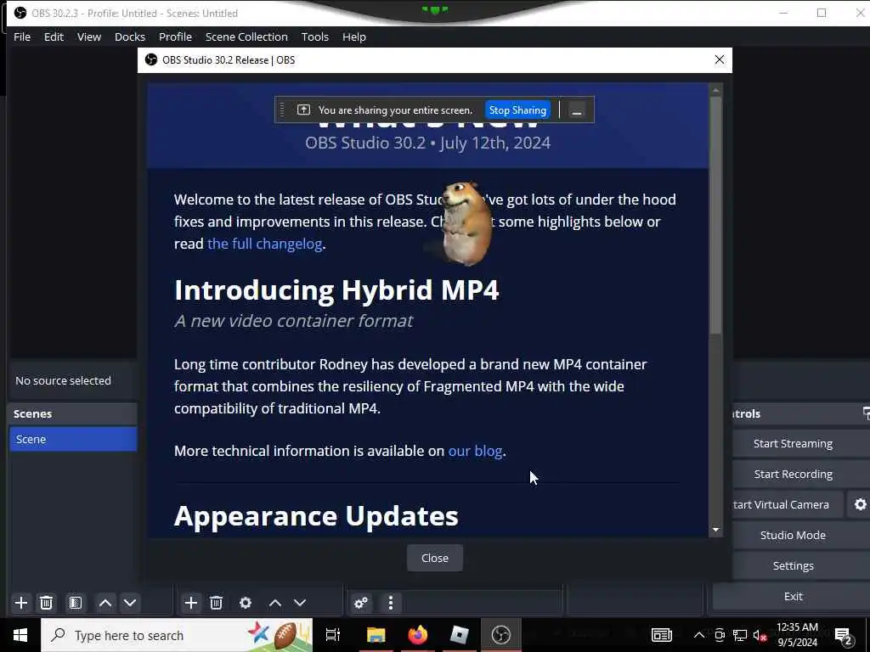The height and width of the screenshot is (652, 870).
Task: Open the network tray icon
Action: (x=740, y=635)
